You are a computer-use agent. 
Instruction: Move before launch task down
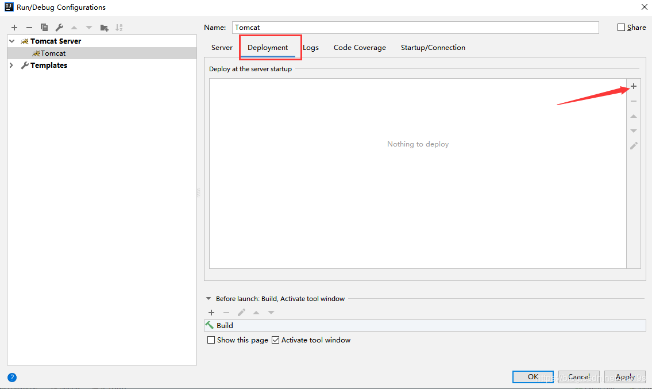tap(271, 313)
